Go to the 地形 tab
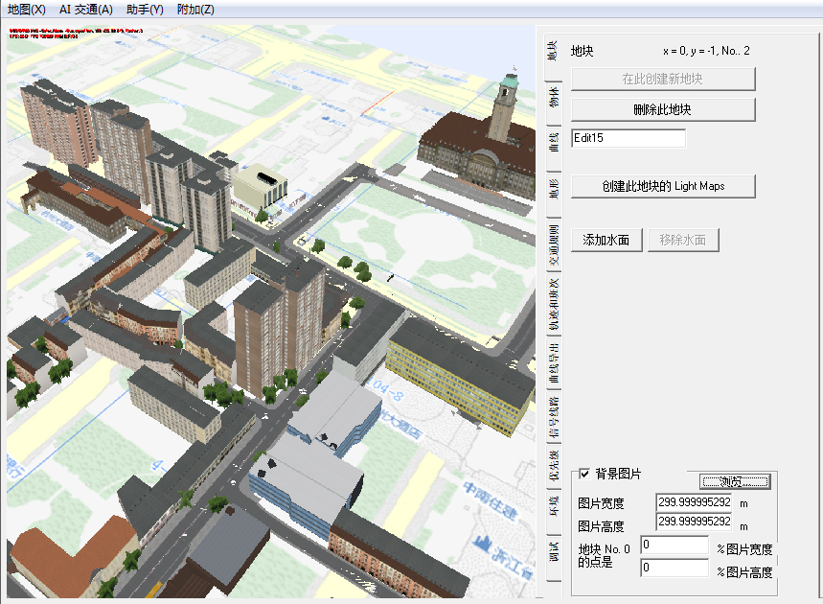The width and height of the screenshot is (823, 604). click(553, 188)
